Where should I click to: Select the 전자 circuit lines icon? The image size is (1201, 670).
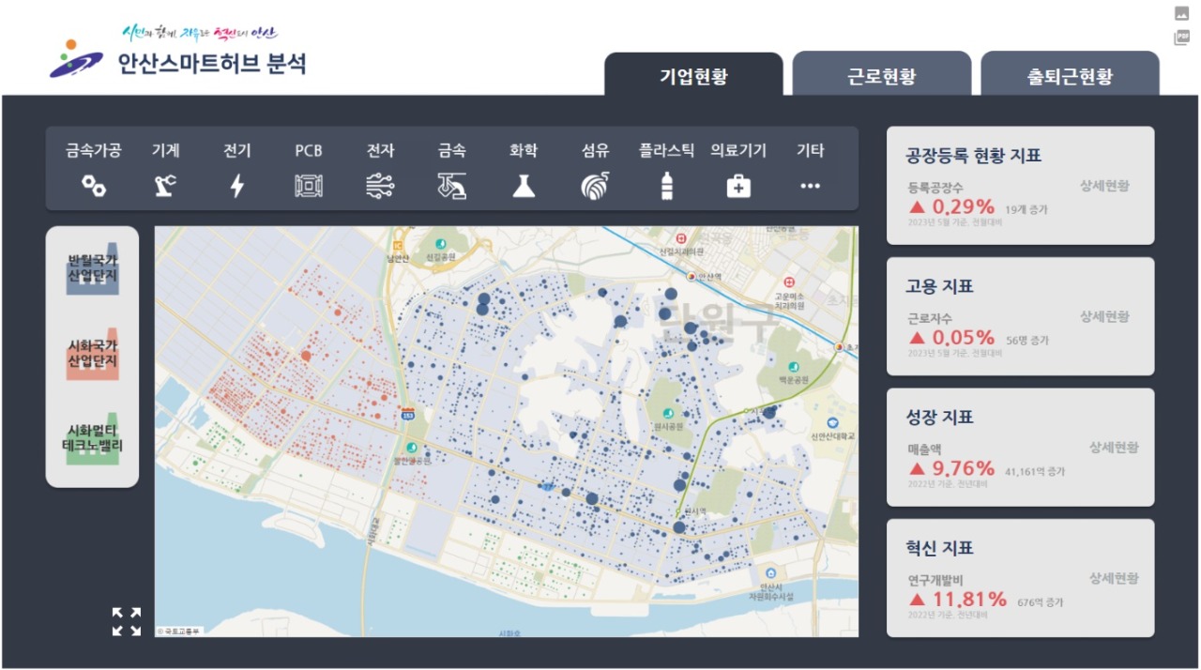tap(380, 186)
